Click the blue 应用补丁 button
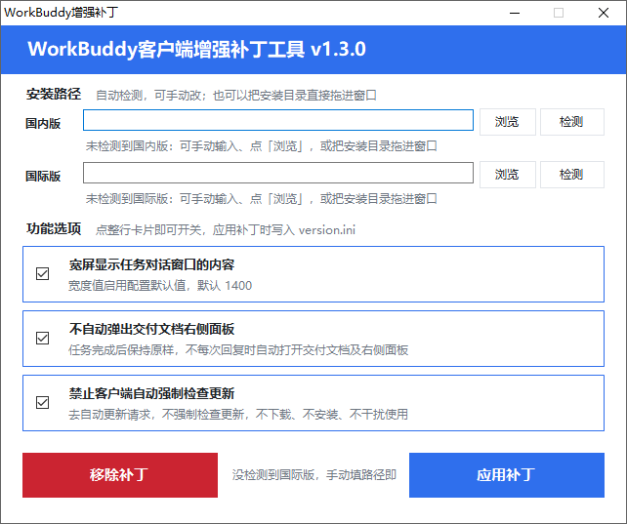The image size is (627, 524). [x=507, y=475]
